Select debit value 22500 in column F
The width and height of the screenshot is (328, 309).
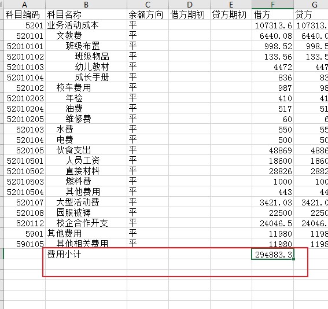[272, 212]
